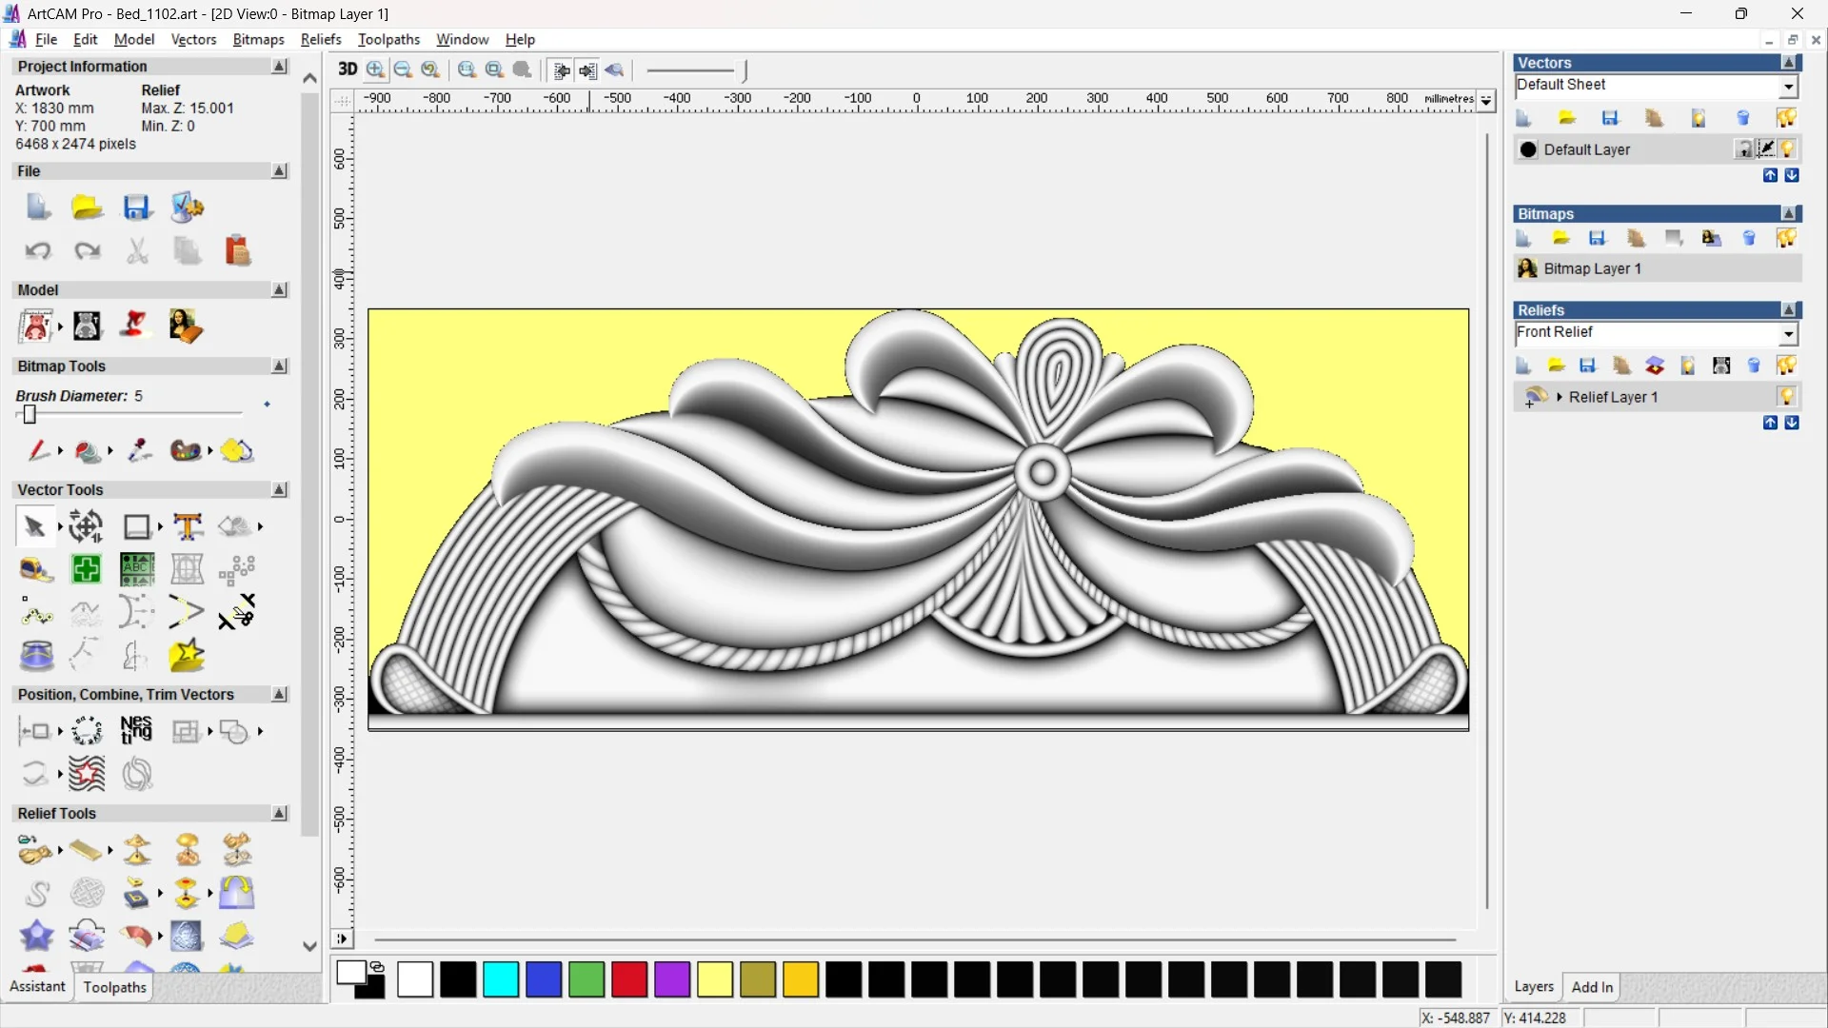Click the Zoom In magnifier icon
The width and height of the screenshot is (1828, 1028).
(376, 69)
